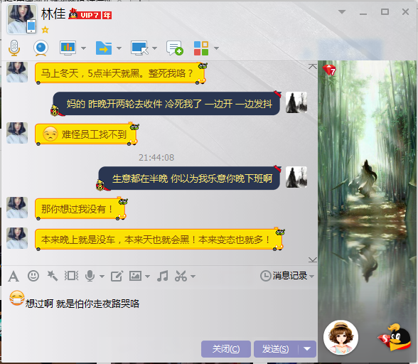Open the handwriting edit icon
Screen dimensions: 418x364
click(x=117, y=276)
